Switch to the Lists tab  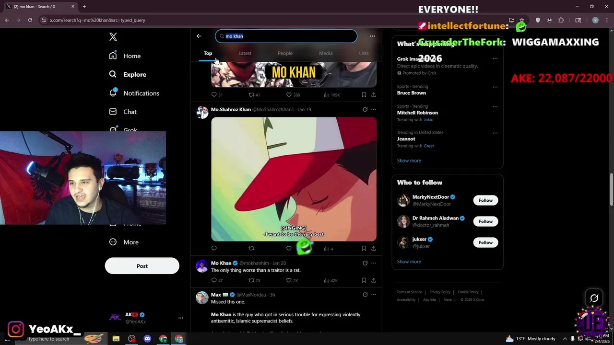pos(364,53)
